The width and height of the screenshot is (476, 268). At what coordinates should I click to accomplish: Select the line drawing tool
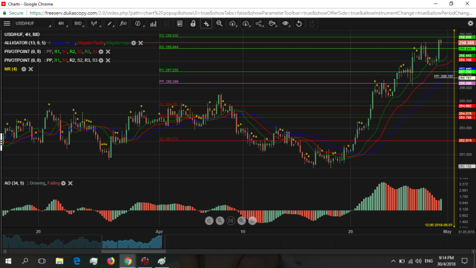click(x=109, y=23)
